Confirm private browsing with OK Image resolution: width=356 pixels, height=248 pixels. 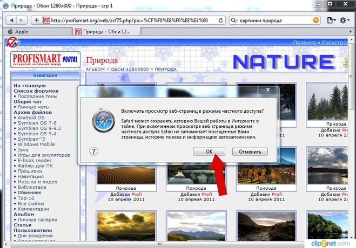pos(209,151)
